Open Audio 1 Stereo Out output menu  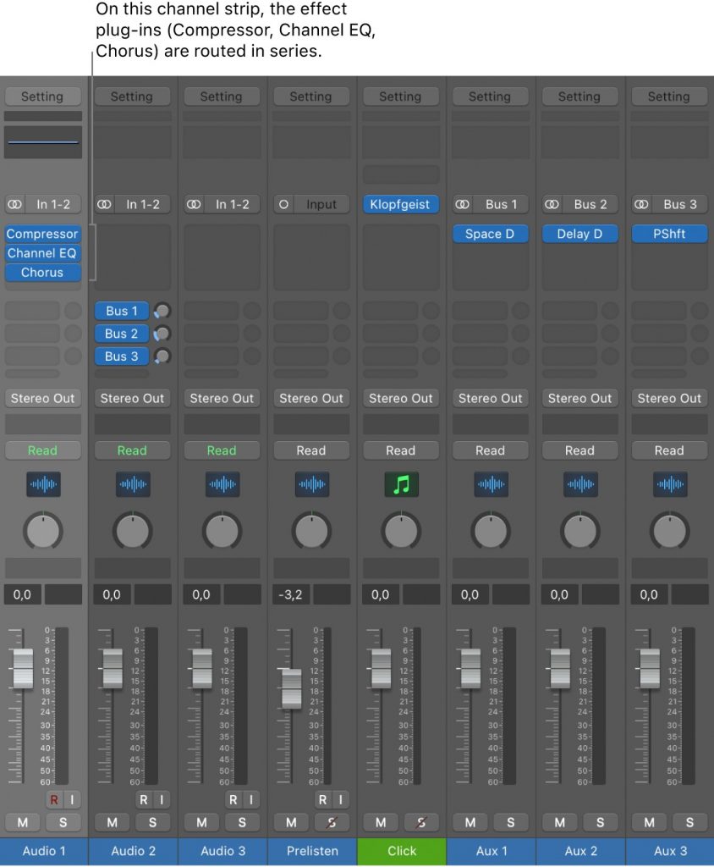point(43,398)
